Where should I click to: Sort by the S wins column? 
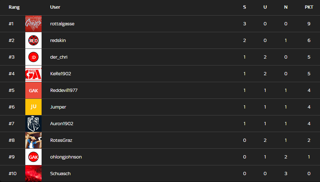(x=244, y=7)
